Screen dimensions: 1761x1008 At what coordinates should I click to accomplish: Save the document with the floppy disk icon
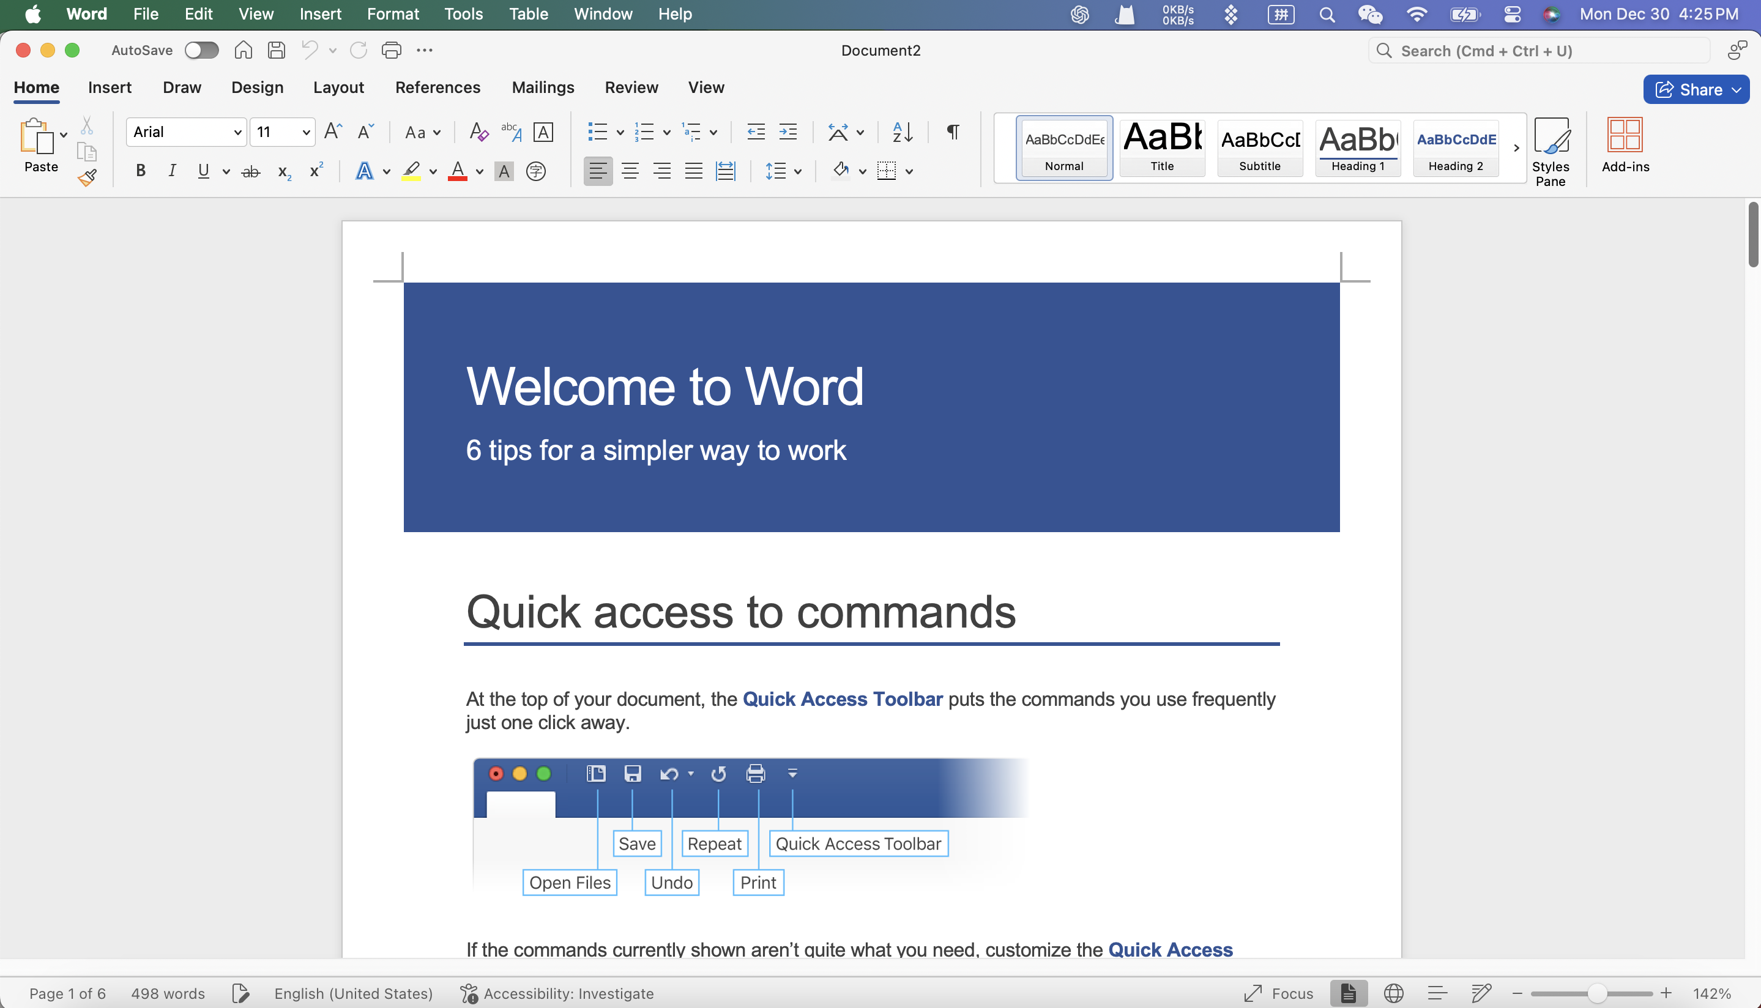click(x=277, y=50)
